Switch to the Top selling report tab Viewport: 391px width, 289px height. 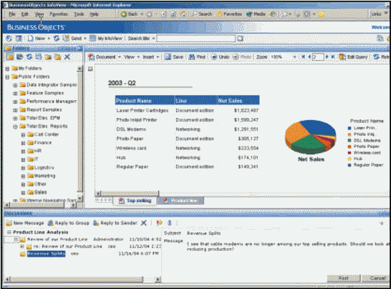pyautogui.click(x=135, y=201)
